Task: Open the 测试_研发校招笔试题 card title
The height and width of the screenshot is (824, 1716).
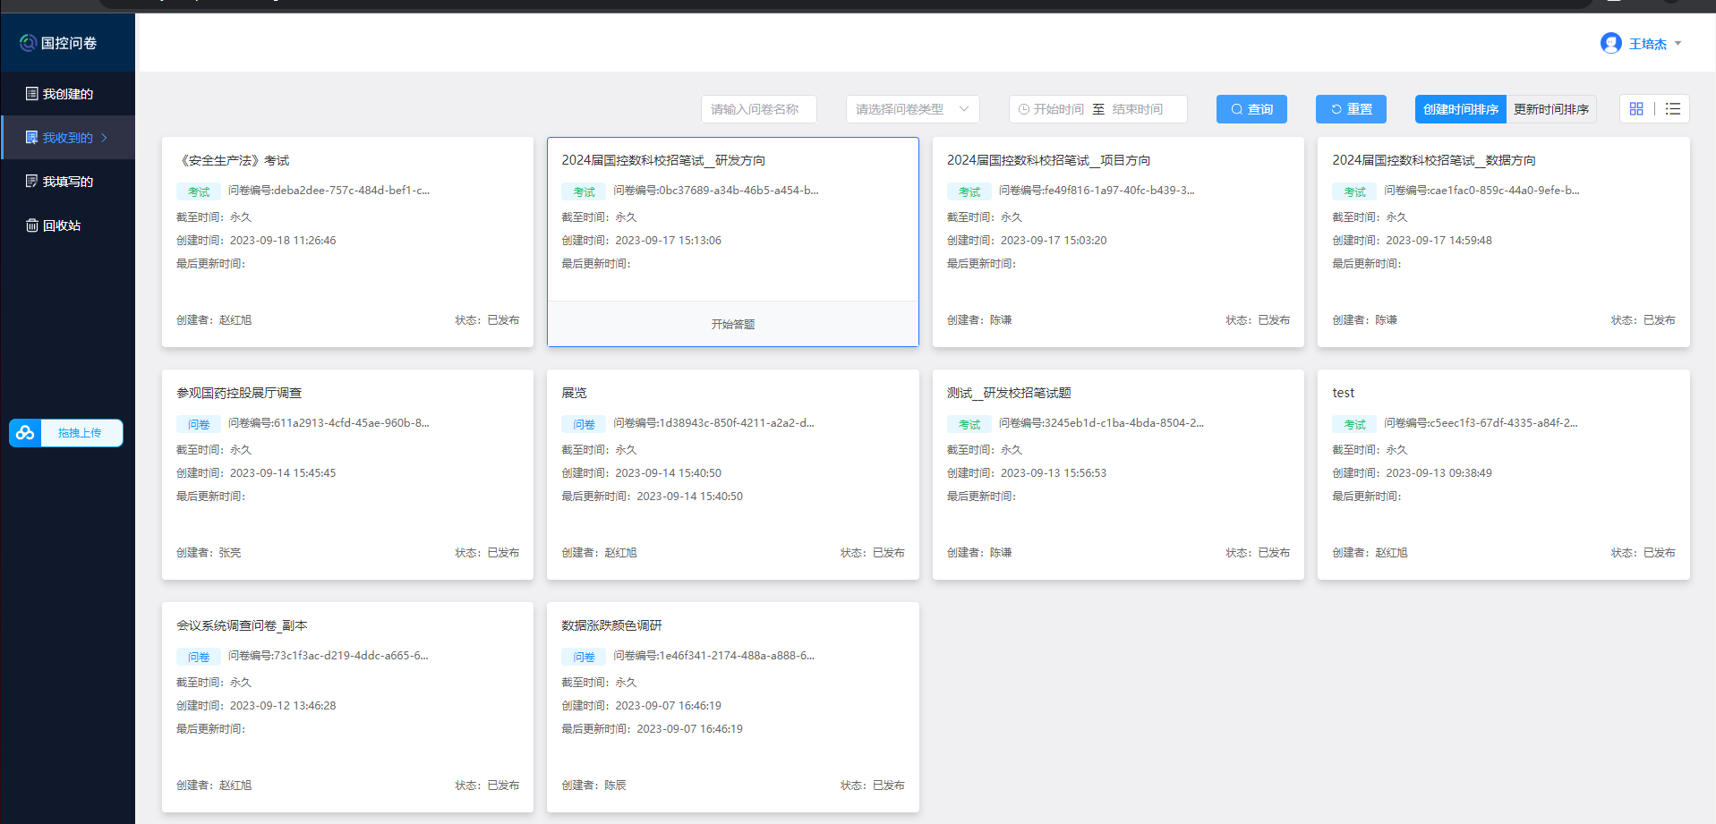Action: 1009,393
